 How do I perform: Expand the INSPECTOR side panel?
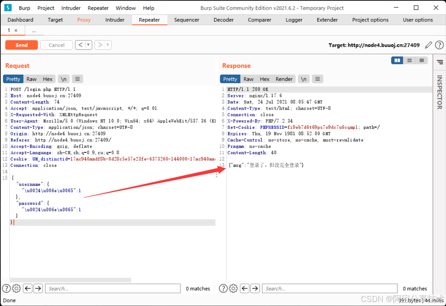[x=439, y=92]
